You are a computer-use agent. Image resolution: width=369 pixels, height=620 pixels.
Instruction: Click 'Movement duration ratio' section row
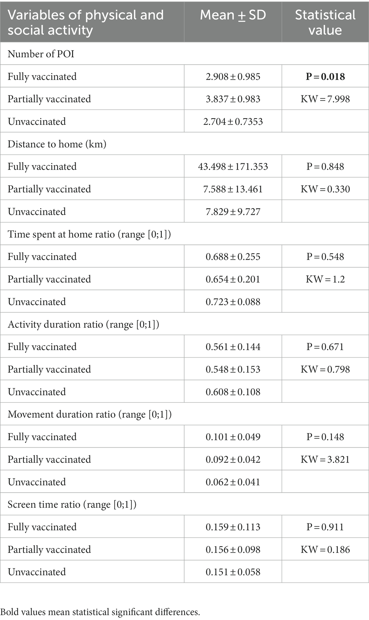[184, 414]
